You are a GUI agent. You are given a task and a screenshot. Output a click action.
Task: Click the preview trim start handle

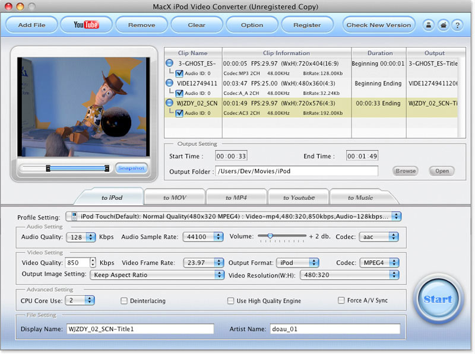[48, 168]
